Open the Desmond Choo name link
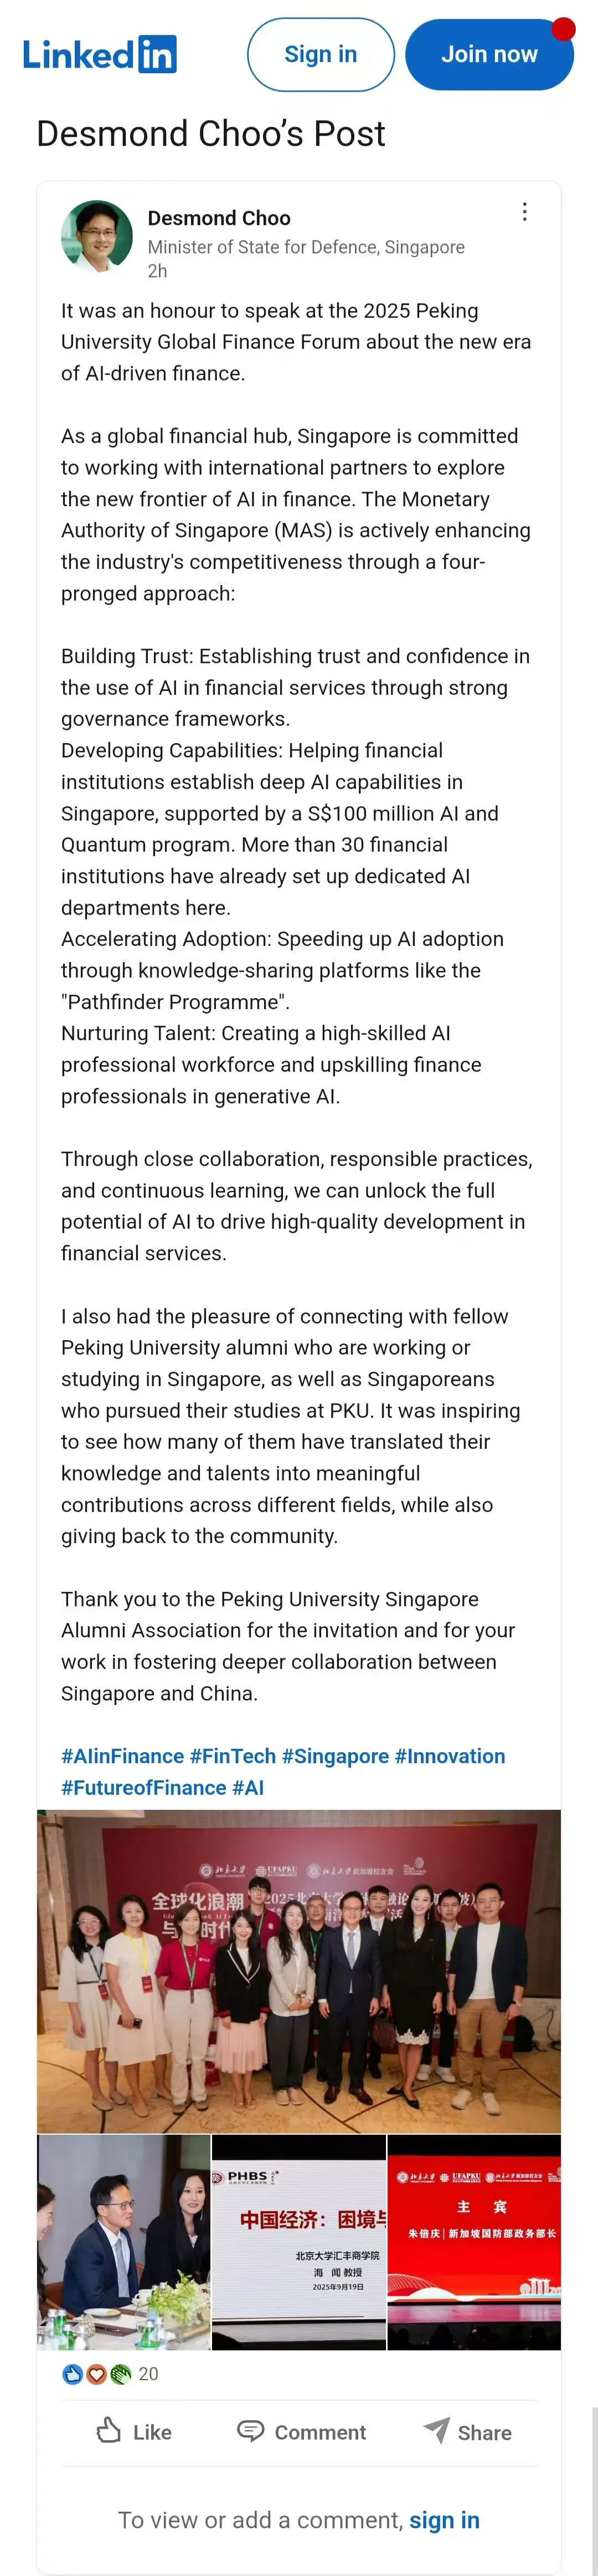 pyautogui.click(x=219, y=218)
